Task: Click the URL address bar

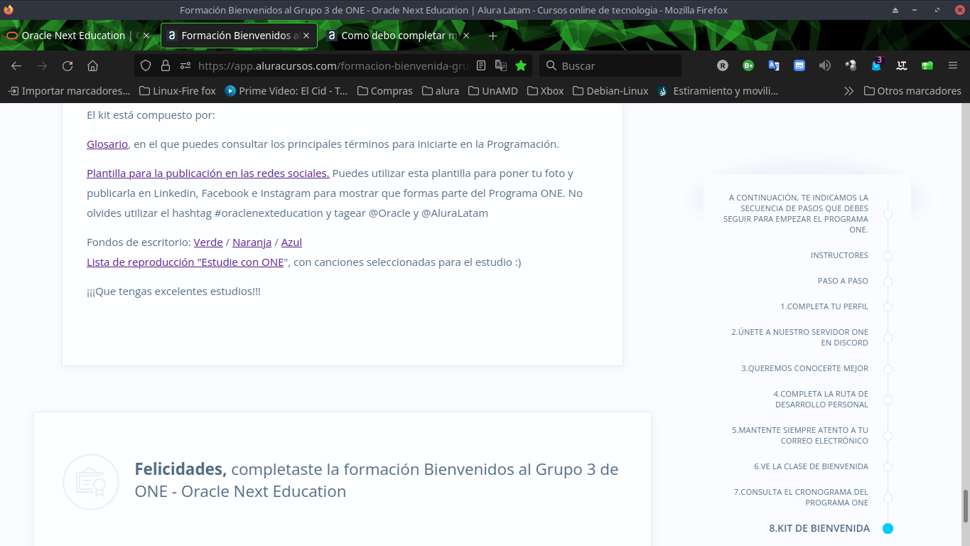Action: [333, 65]
